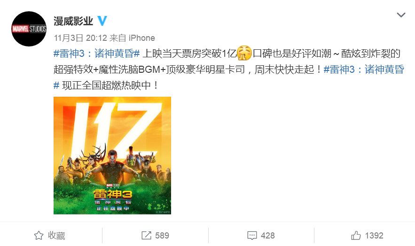Open the 漫威影业 account name link
The image size is (415, 246).
[x=73, y=21]
